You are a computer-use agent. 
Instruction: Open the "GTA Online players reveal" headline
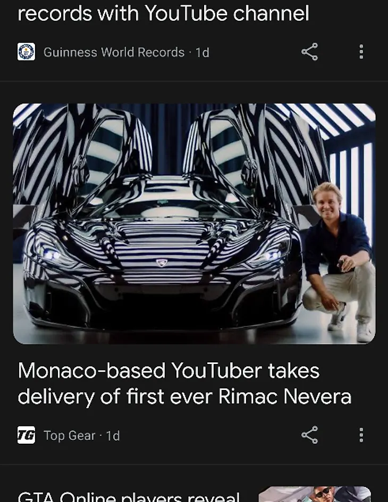(x=129, y=496)
